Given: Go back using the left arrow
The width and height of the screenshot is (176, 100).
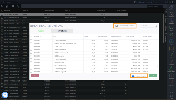Looking at the screenshot, I should [x=2, y=6].
